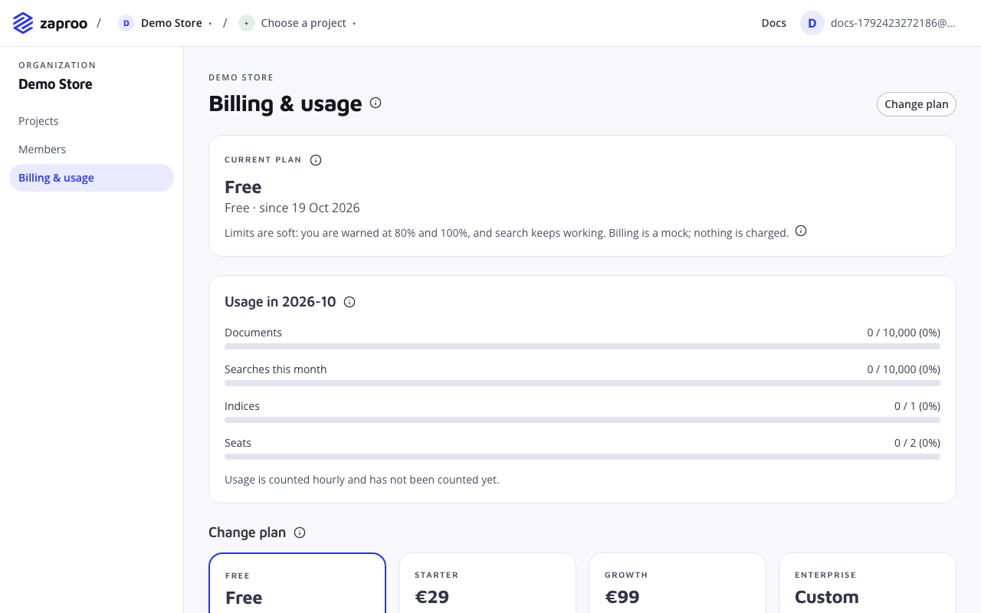The height and width of the screenshot is (613, 981).
Task: Click the 'Documents' usage label
Action: click(x=253, y=333)
